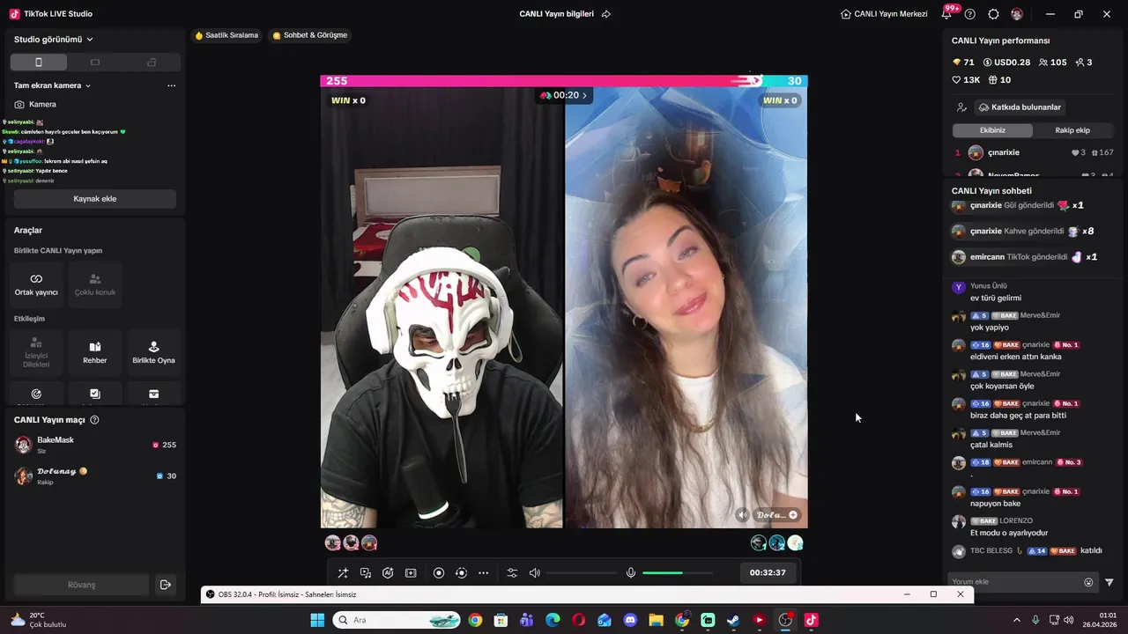Adjust the speaker volume slider

coord(582,573)
